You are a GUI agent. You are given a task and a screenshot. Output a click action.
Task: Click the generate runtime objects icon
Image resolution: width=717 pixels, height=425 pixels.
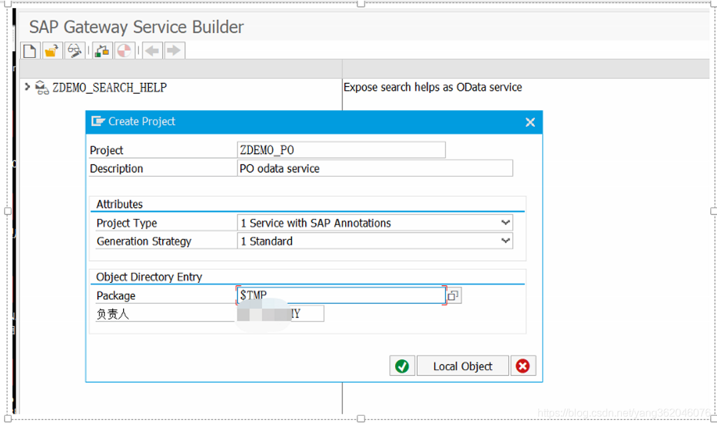[102, 50]
